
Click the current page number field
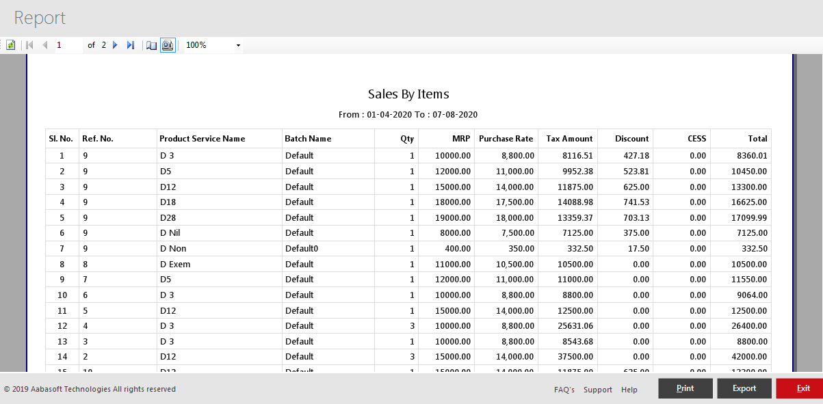(67, 45)
